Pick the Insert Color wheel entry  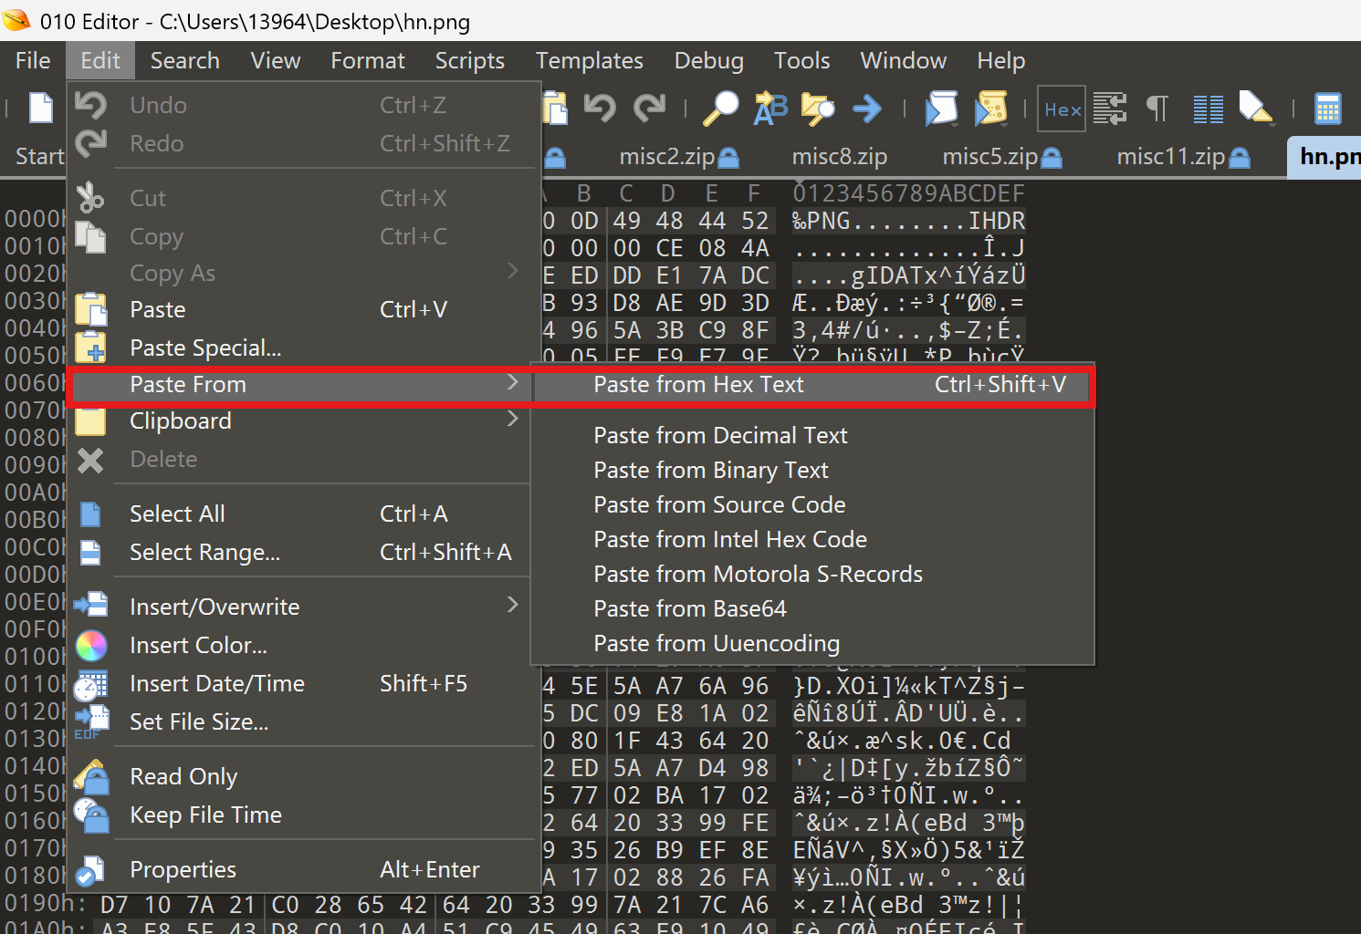tap(303, 645)
